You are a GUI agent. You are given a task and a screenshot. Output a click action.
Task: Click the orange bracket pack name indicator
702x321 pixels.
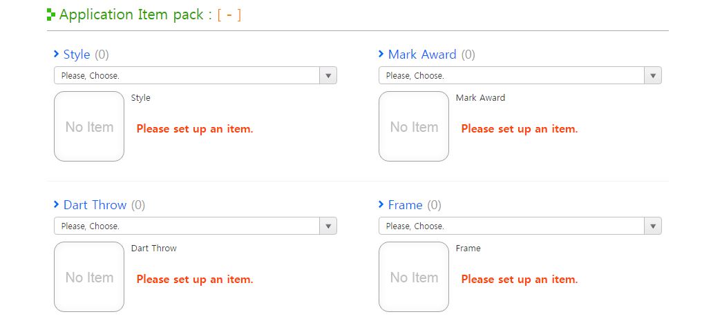[x=229, y=14]
